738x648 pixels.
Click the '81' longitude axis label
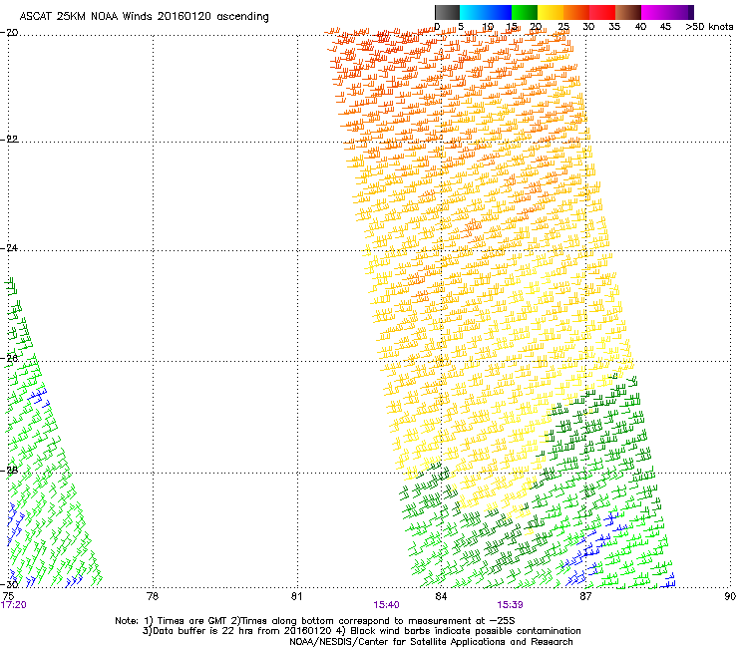click(296, 596)
